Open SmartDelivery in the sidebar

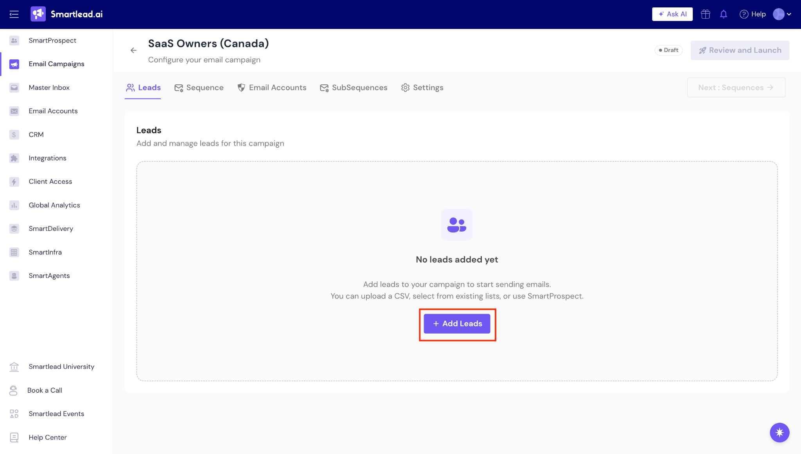pos(51,229)
